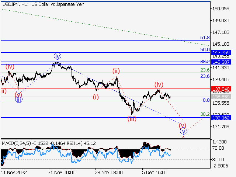Select the blue 23.6 Fibonacci label

205,76
